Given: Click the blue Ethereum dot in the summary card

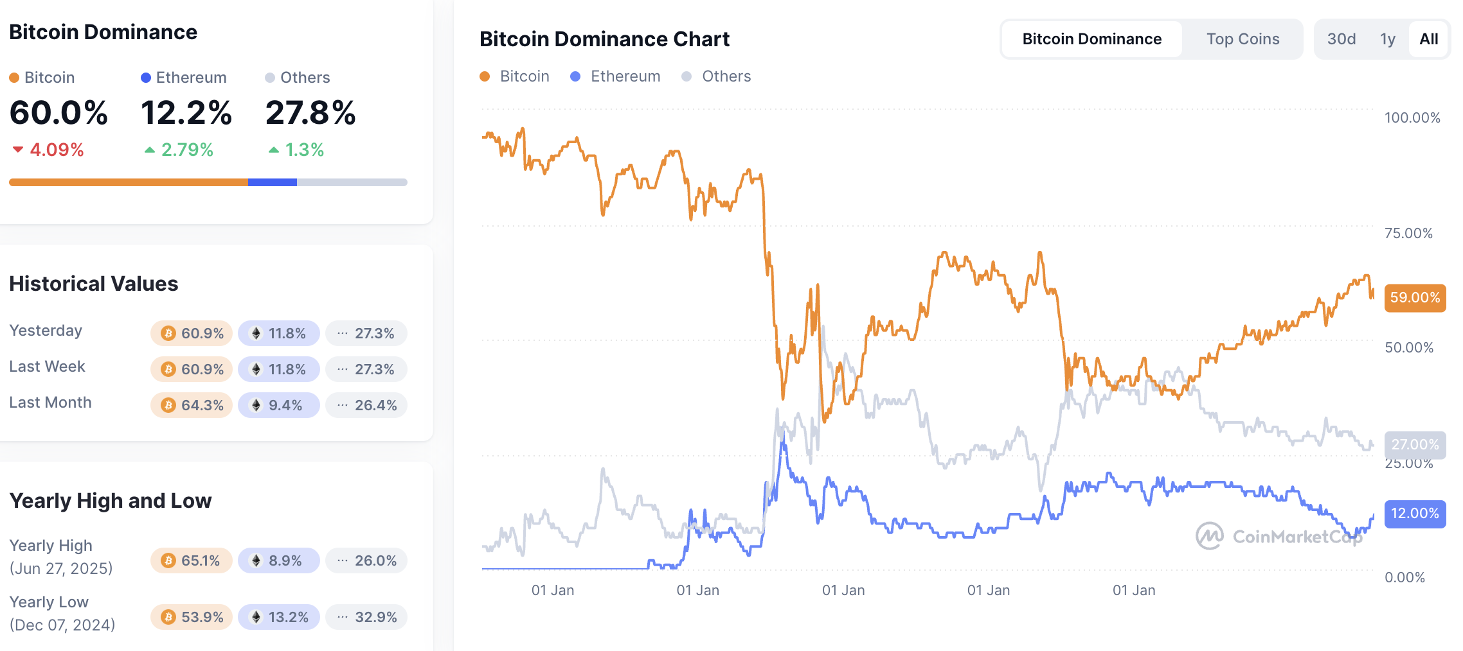Looking at the screenshot, I should [x=147, y=78].
